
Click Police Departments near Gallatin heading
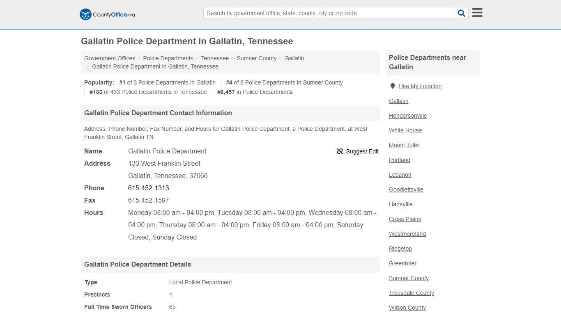click(428, 62)
